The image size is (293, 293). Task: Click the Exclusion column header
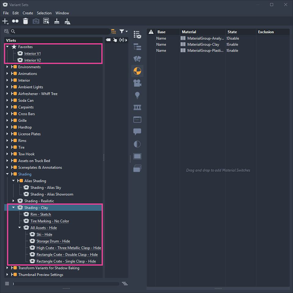pyautogui.click(x=273, y=32)
